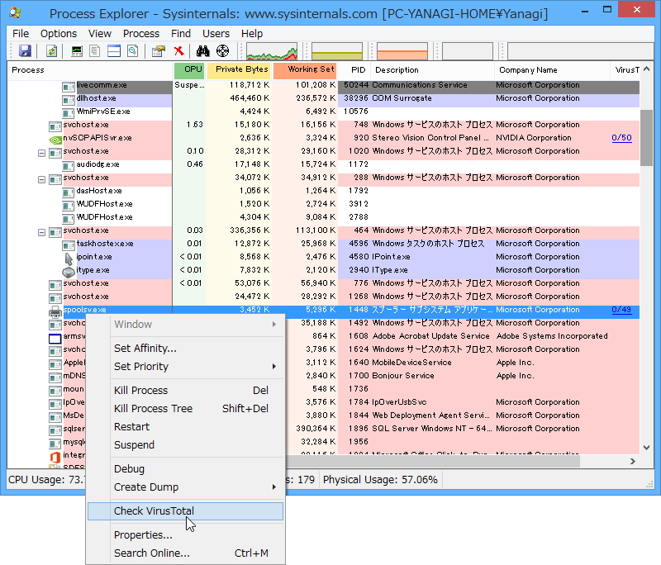Screen dimensions: 661x565
Task: Open the Find menu
Action: tap(180, 33)
